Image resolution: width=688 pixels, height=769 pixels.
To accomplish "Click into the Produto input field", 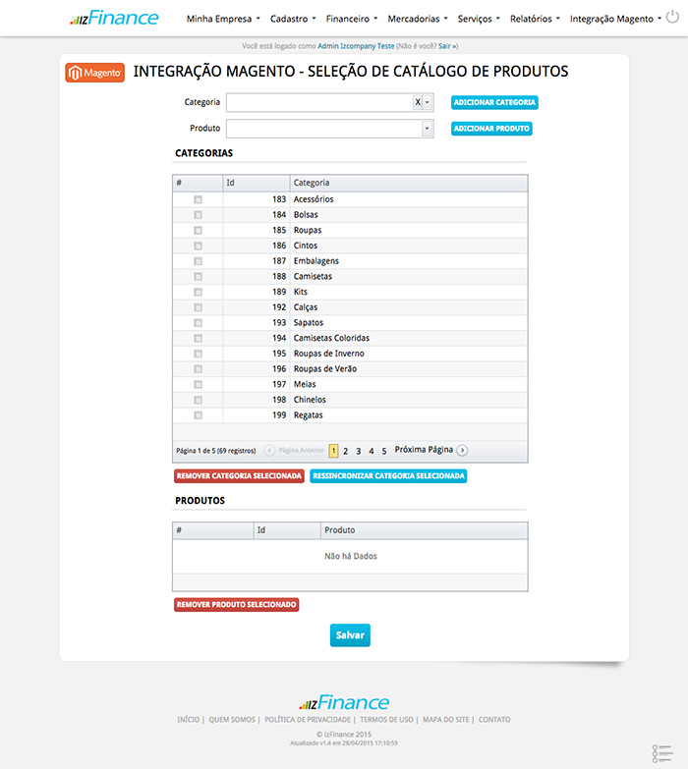I will tap(324, 129).
